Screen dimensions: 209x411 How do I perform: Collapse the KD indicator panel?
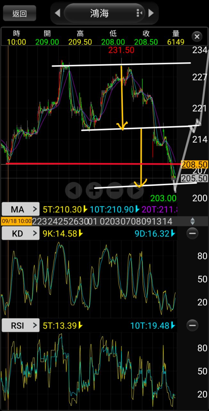coord(192,233)
